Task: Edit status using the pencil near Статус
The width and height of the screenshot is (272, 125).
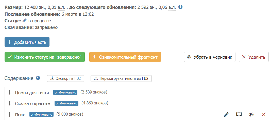Action: click(24, 21)
